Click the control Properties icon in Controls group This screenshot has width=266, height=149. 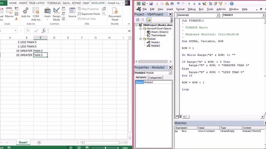(x=64, y=9)
